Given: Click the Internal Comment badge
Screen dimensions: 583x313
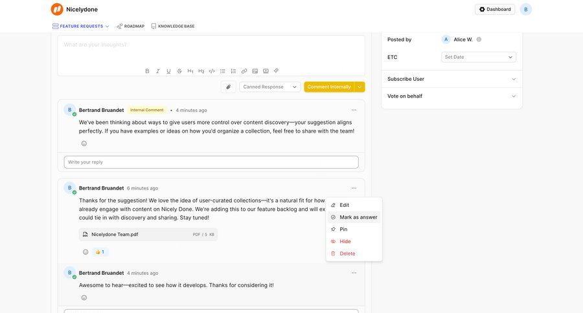Looking at the screenshot, I should point(147,110).
